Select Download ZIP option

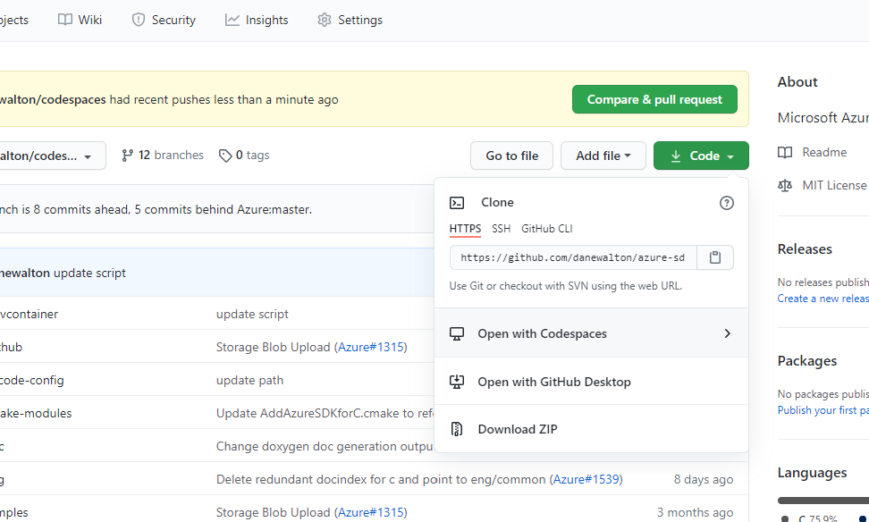pos(591,429)
